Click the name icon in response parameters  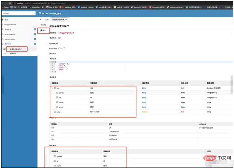55,166
